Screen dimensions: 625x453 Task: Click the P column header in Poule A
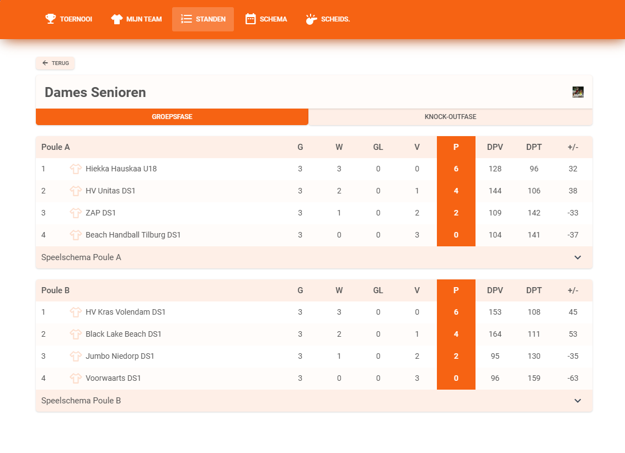tap(456, 147)
